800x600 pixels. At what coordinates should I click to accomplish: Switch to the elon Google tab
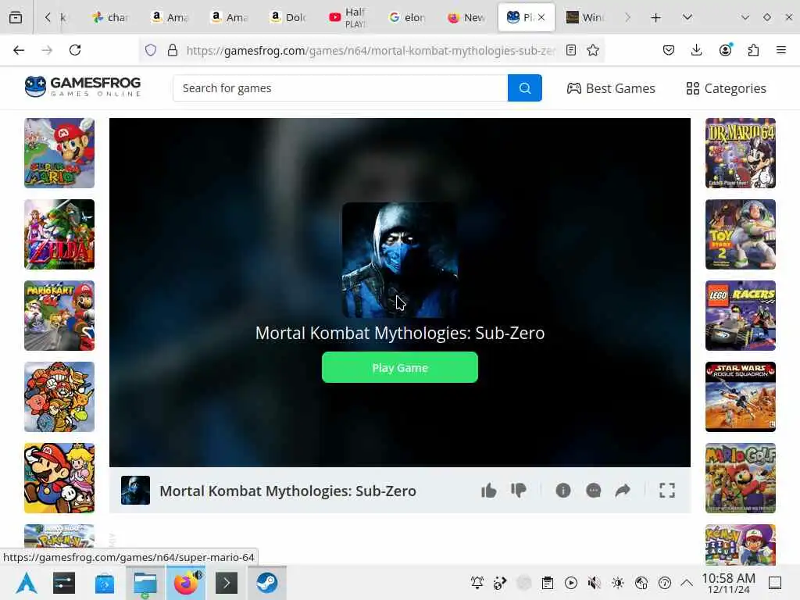(406, 17)
